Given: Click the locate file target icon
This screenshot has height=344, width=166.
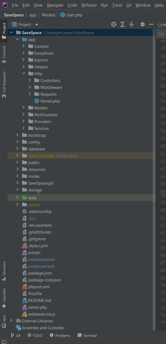Looking at the screenshot, I should pos(114,25).
